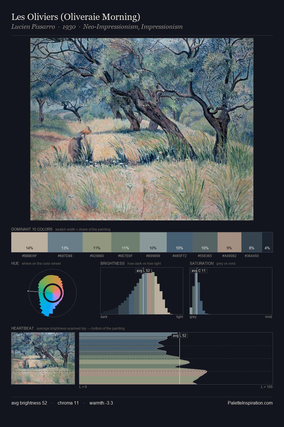Click the avg C 11 label
284x427 pixels.
[199, 271]
